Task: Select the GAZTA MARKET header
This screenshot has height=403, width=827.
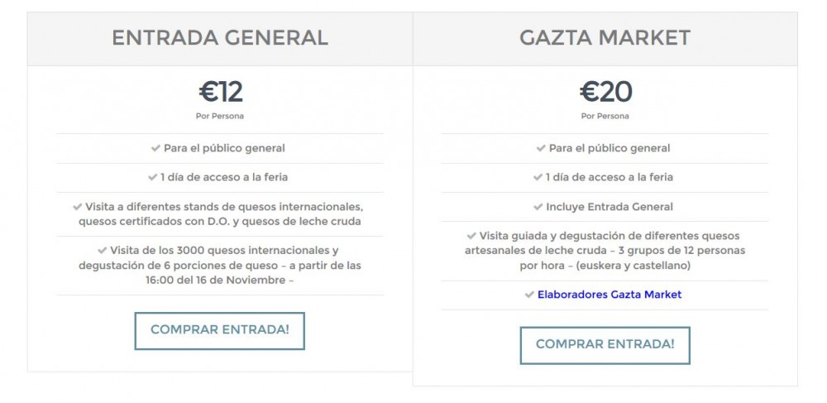Action: (x=605, y=38)
